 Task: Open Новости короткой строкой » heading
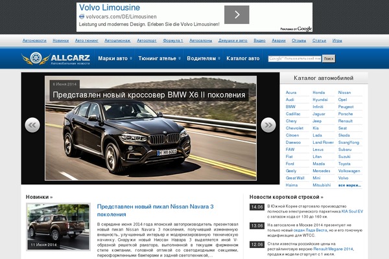[287, 197]
